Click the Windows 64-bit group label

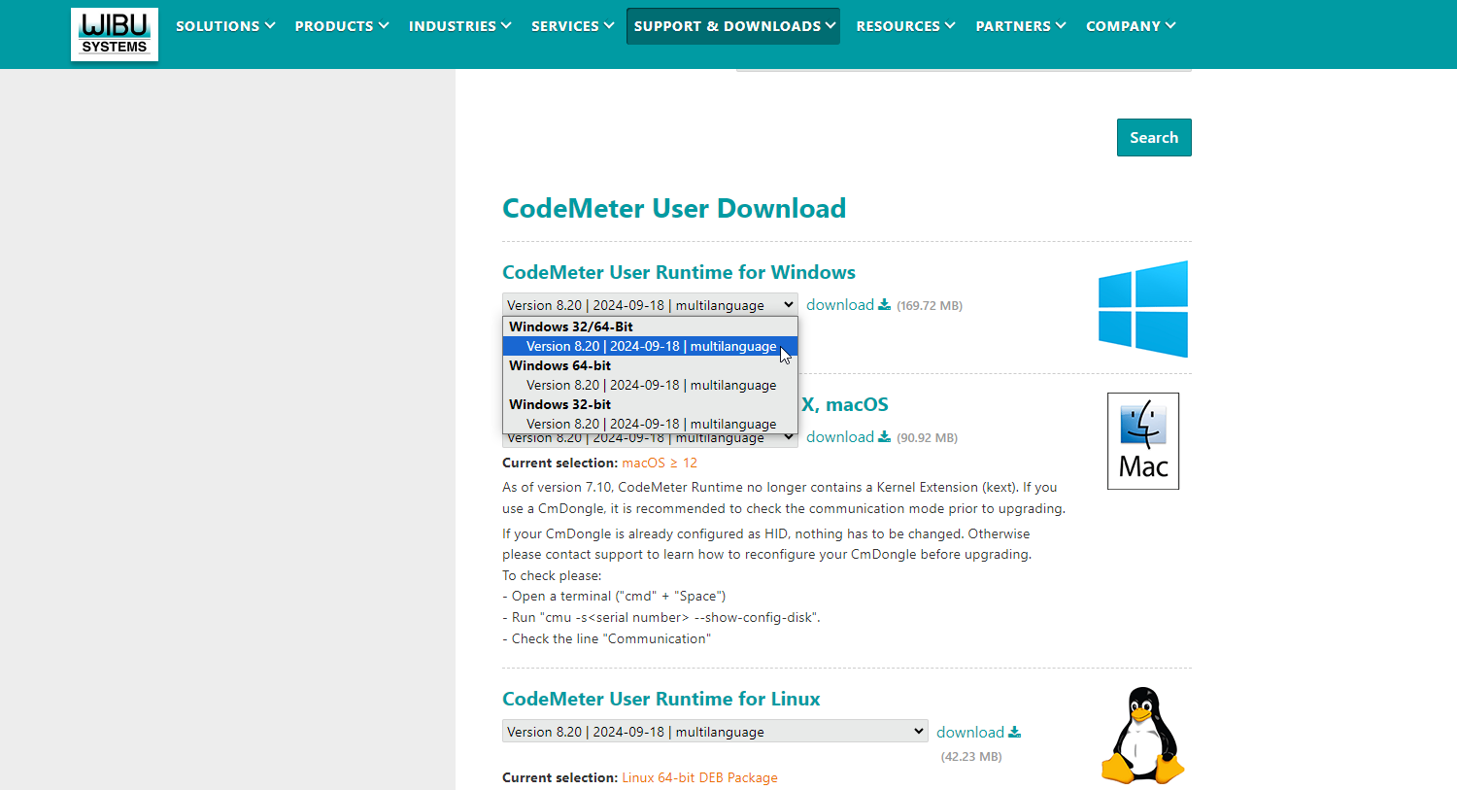point(560,365)
